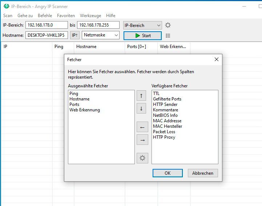Image resolution: width=262 pixels, height=206 pixels.
Task: Close the Fetcher dialog with X
Action: (217, 59)
